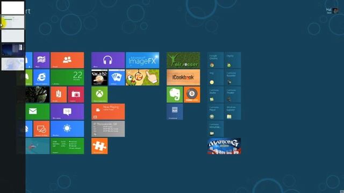Switch to second app thumbnail under cursor
The height and width of the screenshot is (193, 344).
(x=13, y=21)
